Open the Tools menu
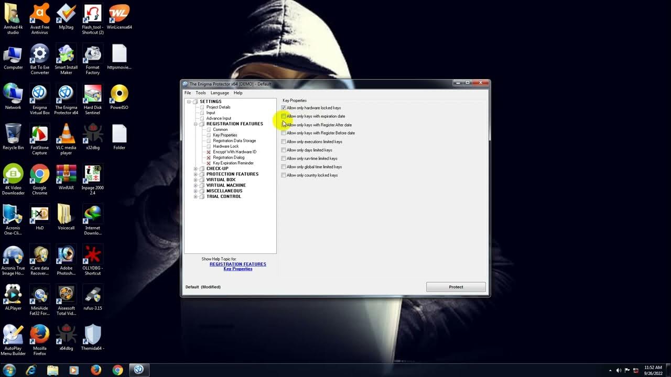Screen dimensions: 671x377 pyautogui.click(x=201, y=93)
